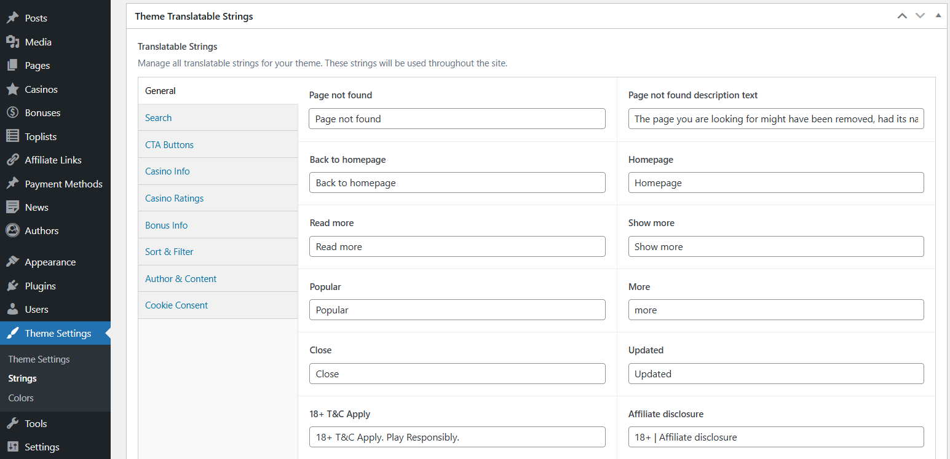Click the Tools wrench icon
This screenshot has height=459, width=950.
pos(12,423)
